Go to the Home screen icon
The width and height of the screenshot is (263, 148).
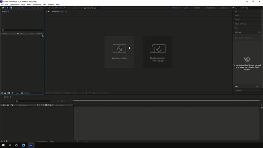pos(3,8)
